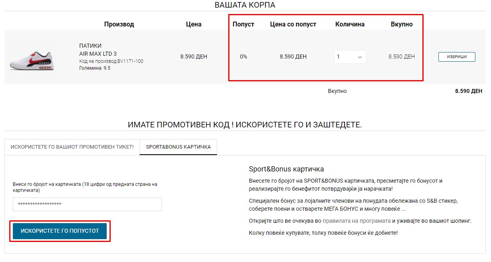
Task: Switch to the ИСКОРИСТЕТЕ ГО ВАШИОТ ПРОМОТИВЕН ТИКЕТ! tab
Action: click(x=72, y=147)
